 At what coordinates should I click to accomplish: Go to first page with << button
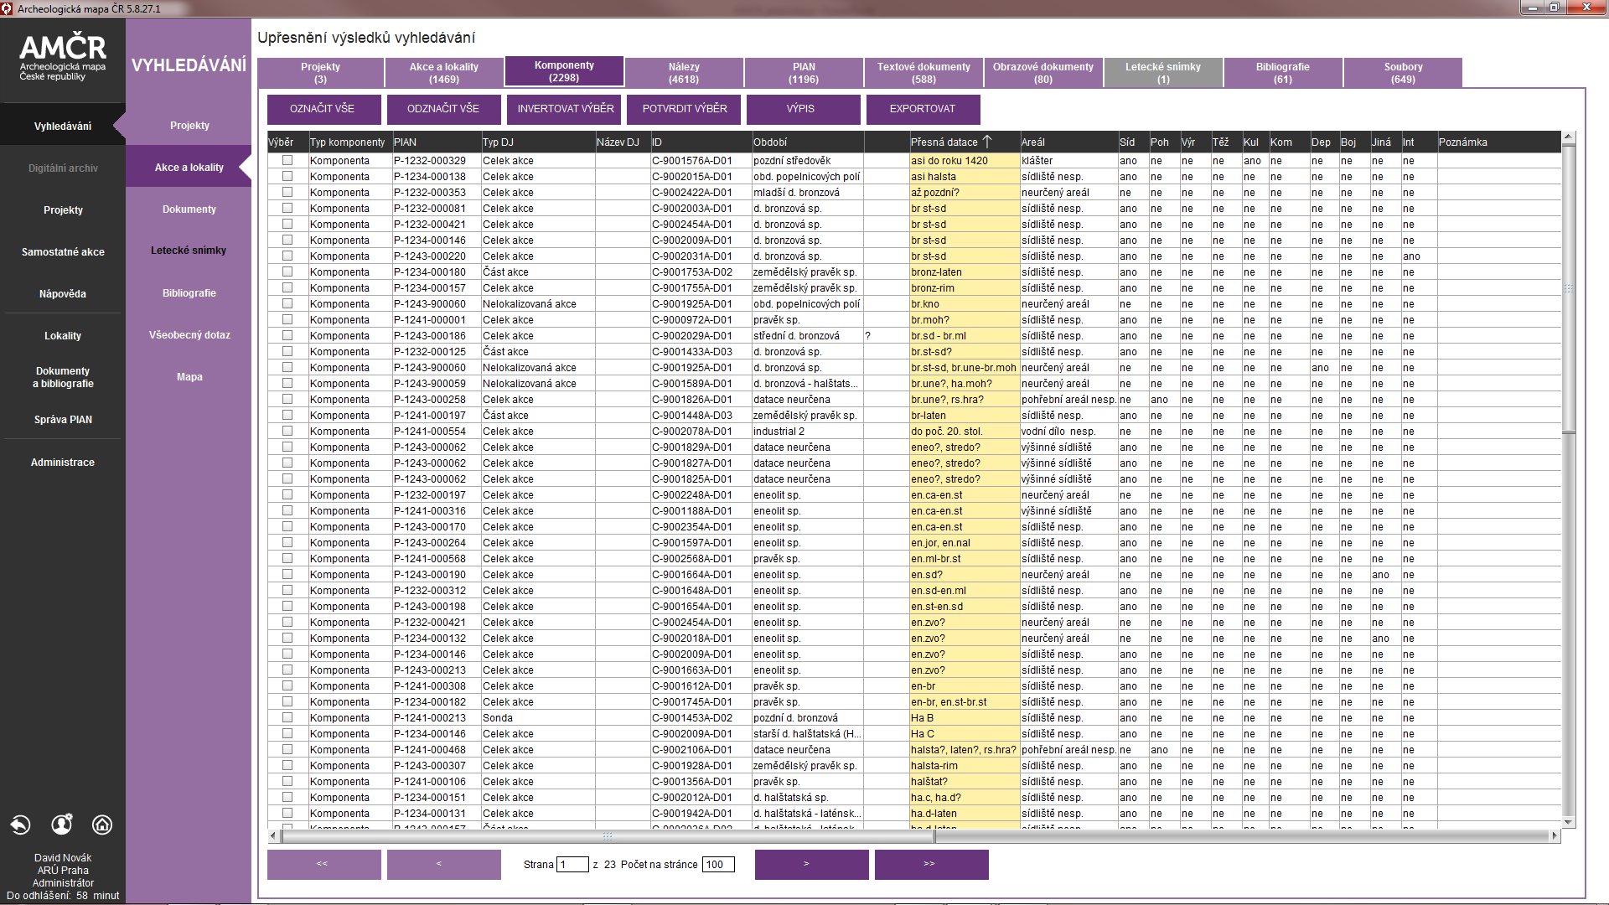(324, 864)
